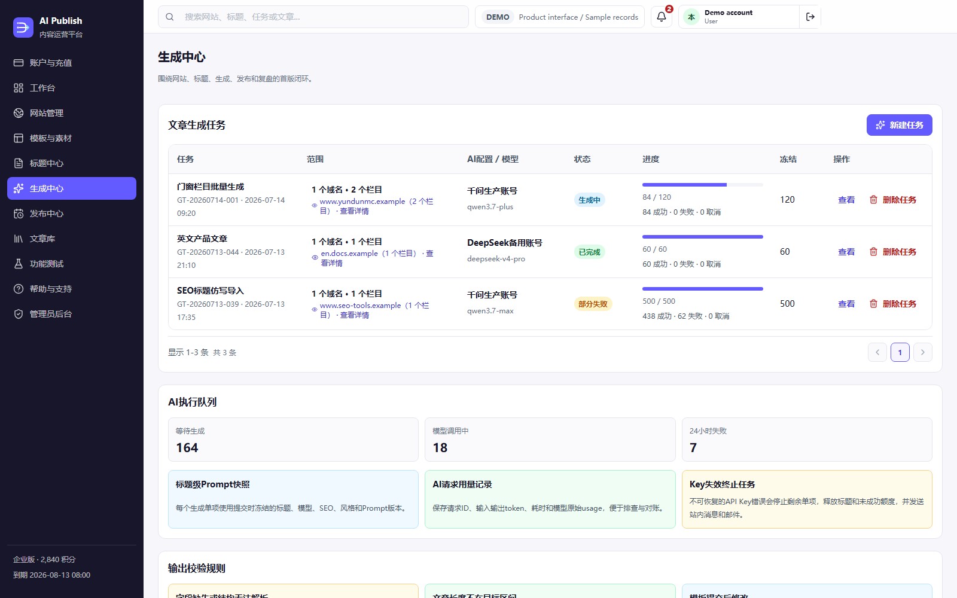Click the logout icon
Viewport: 957px width, 598px height.
pyautogui.click(x=810, y=17)
